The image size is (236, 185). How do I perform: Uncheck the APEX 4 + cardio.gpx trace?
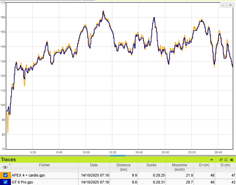coord(5,175)
